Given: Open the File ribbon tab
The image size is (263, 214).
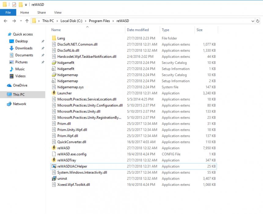Looking at the screenshot, I should click(x=8, y=13).
